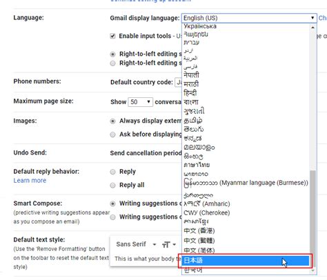
Task: Select اردو language option
Action: coord(246,50)
